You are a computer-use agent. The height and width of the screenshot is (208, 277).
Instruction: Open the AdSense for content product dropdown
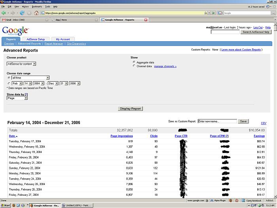pyautogui.click(x=21, y=64)
